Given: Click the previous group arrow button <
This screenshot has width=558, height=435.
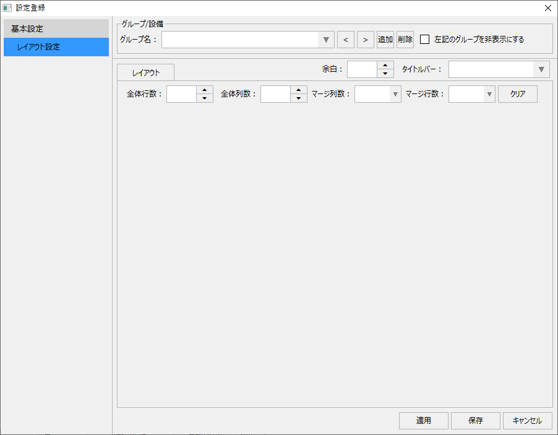Looking at the screenshot, I should pos(345,39).
